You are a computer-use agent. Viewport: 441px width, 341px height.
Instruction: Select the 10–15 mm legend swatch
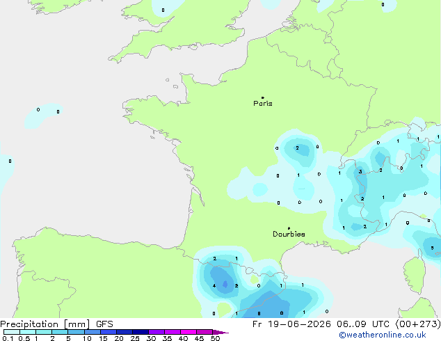pos(93,332)
